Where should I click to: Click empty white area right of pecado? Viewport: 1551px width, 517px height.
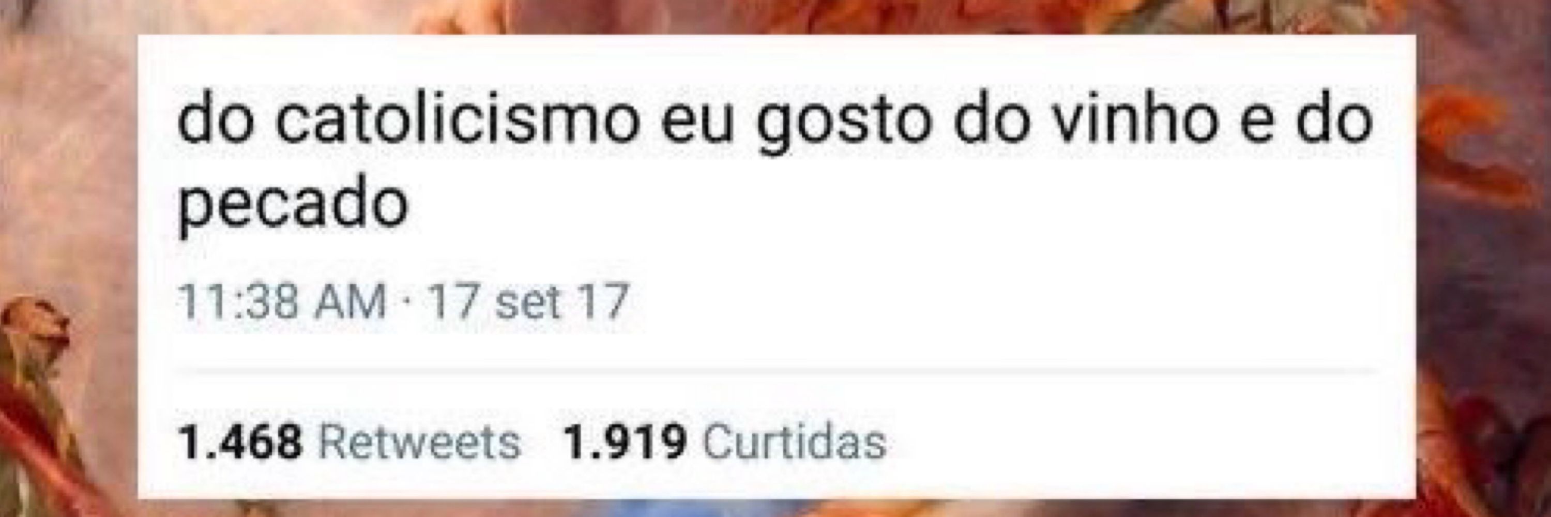tap(903, 205)
